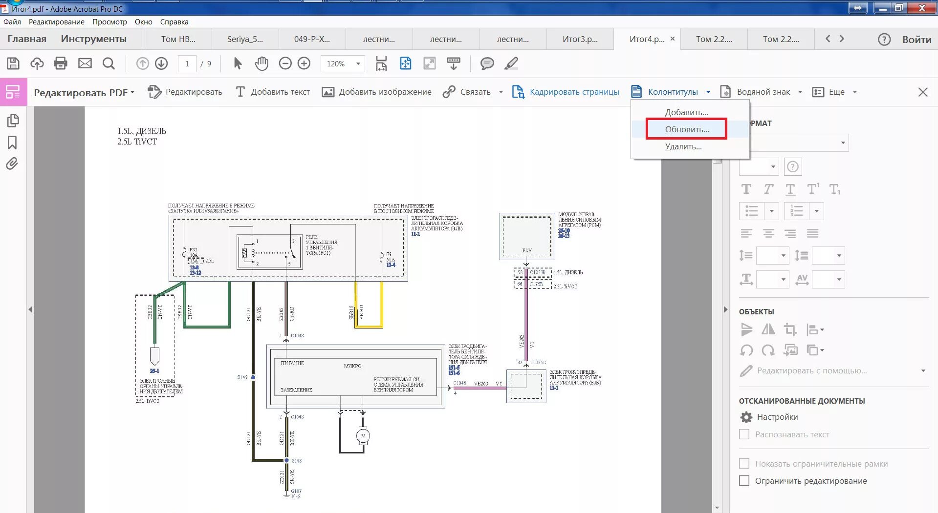Click Добавить текст button

[x=273, y=92]
